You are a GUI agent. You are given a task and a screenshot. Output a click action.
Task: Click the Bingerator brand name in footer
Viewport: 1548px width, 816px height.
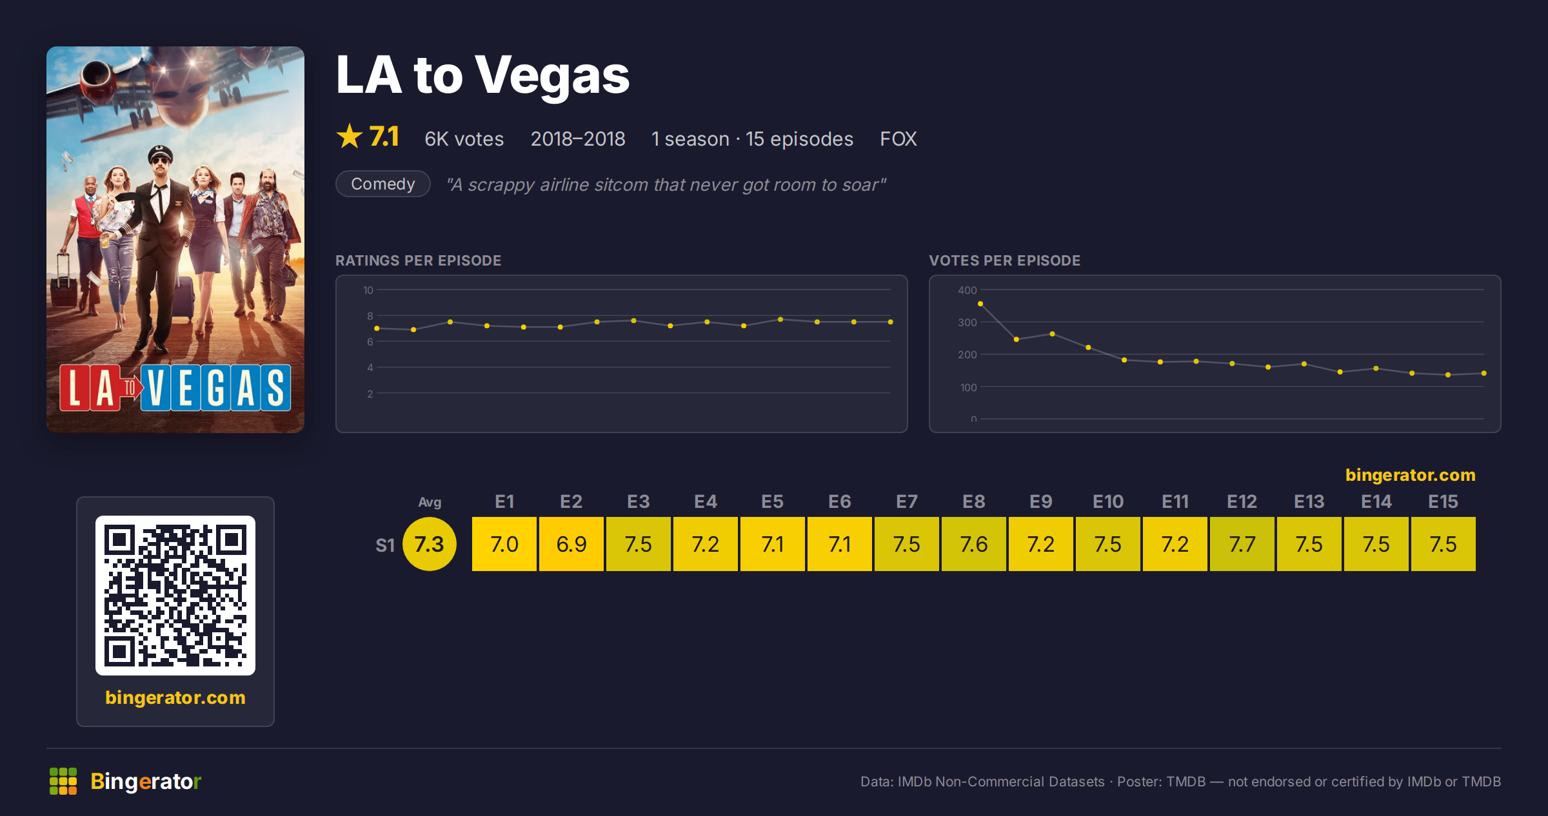(146, 781)
